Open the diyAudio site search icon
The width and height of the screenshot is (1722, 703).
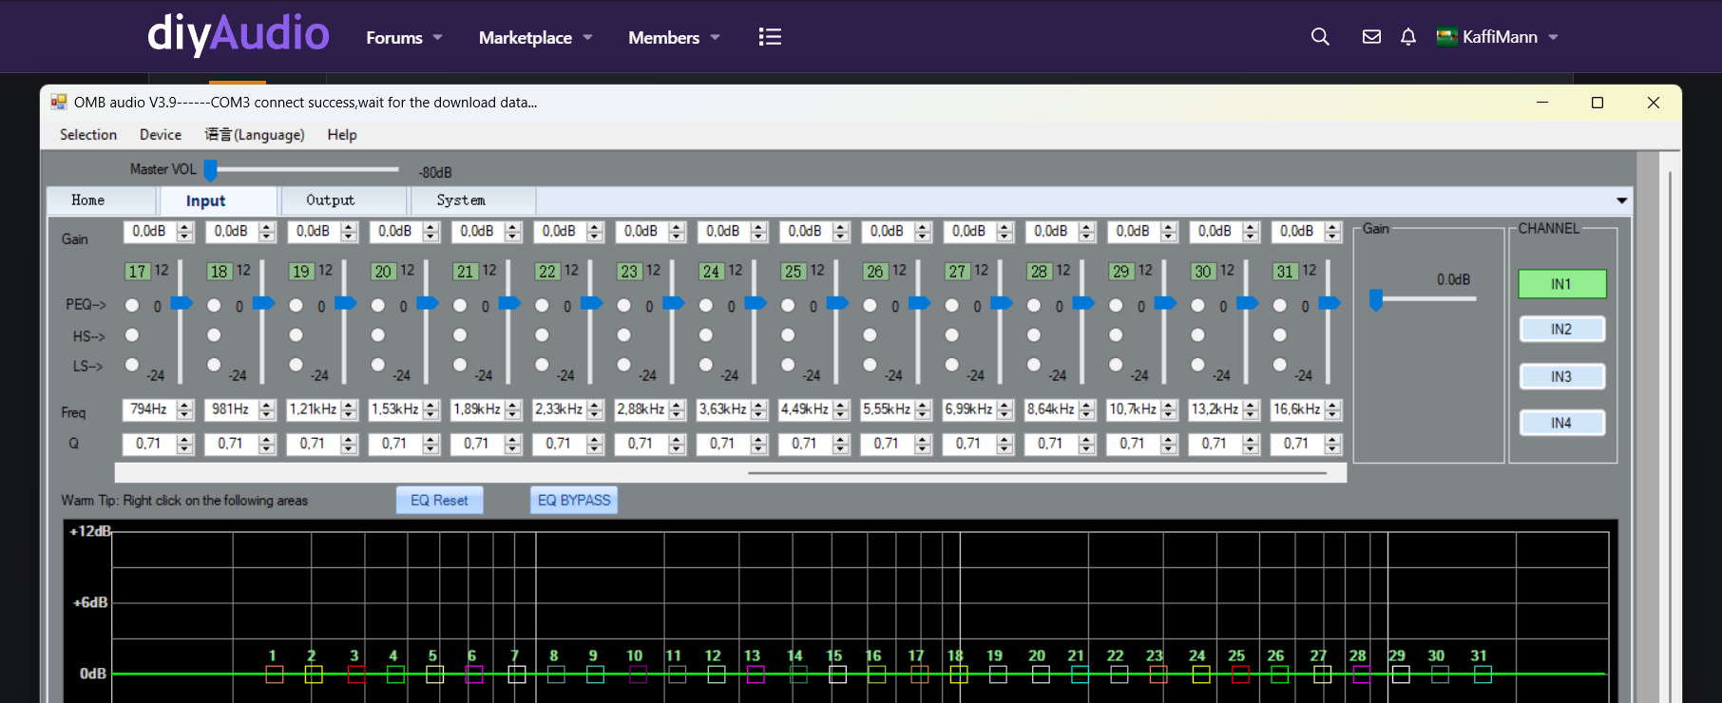coord(1320,37)
